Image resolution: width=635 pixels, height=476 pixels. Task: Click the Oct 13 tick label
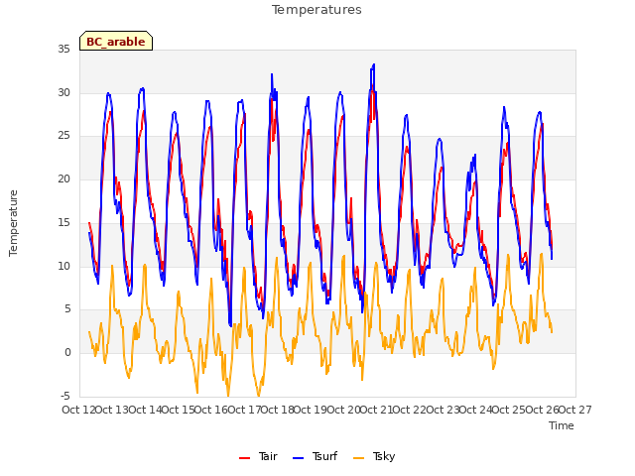(112, 410)
